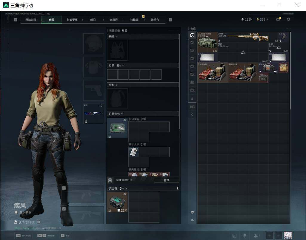Toggle the 显示装备 checkbox
306x240 pixels.
click(16, 212)
